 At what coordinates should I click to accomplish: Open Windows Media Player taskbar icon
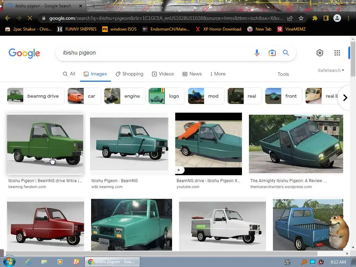coord(60,262)
